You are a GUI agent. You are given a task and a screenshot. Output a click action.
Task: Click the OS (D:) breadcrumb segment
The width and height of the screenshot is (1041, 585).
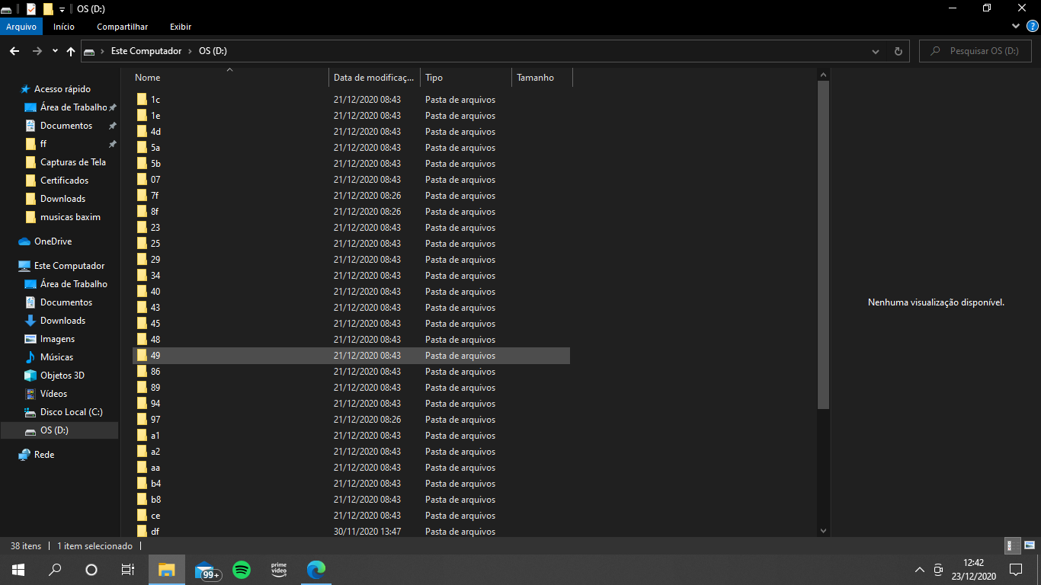pyautogui.click(x=213, y=51)
